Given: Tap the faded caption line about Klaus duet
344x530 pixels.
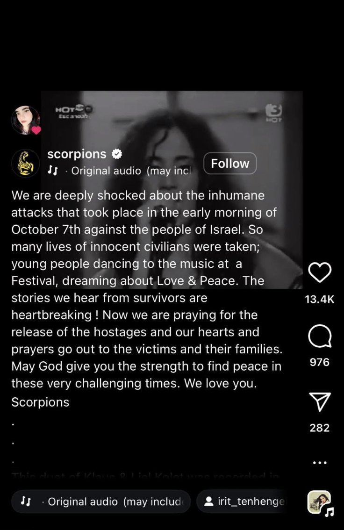Looking at the screenshot, I should (145, 475).
